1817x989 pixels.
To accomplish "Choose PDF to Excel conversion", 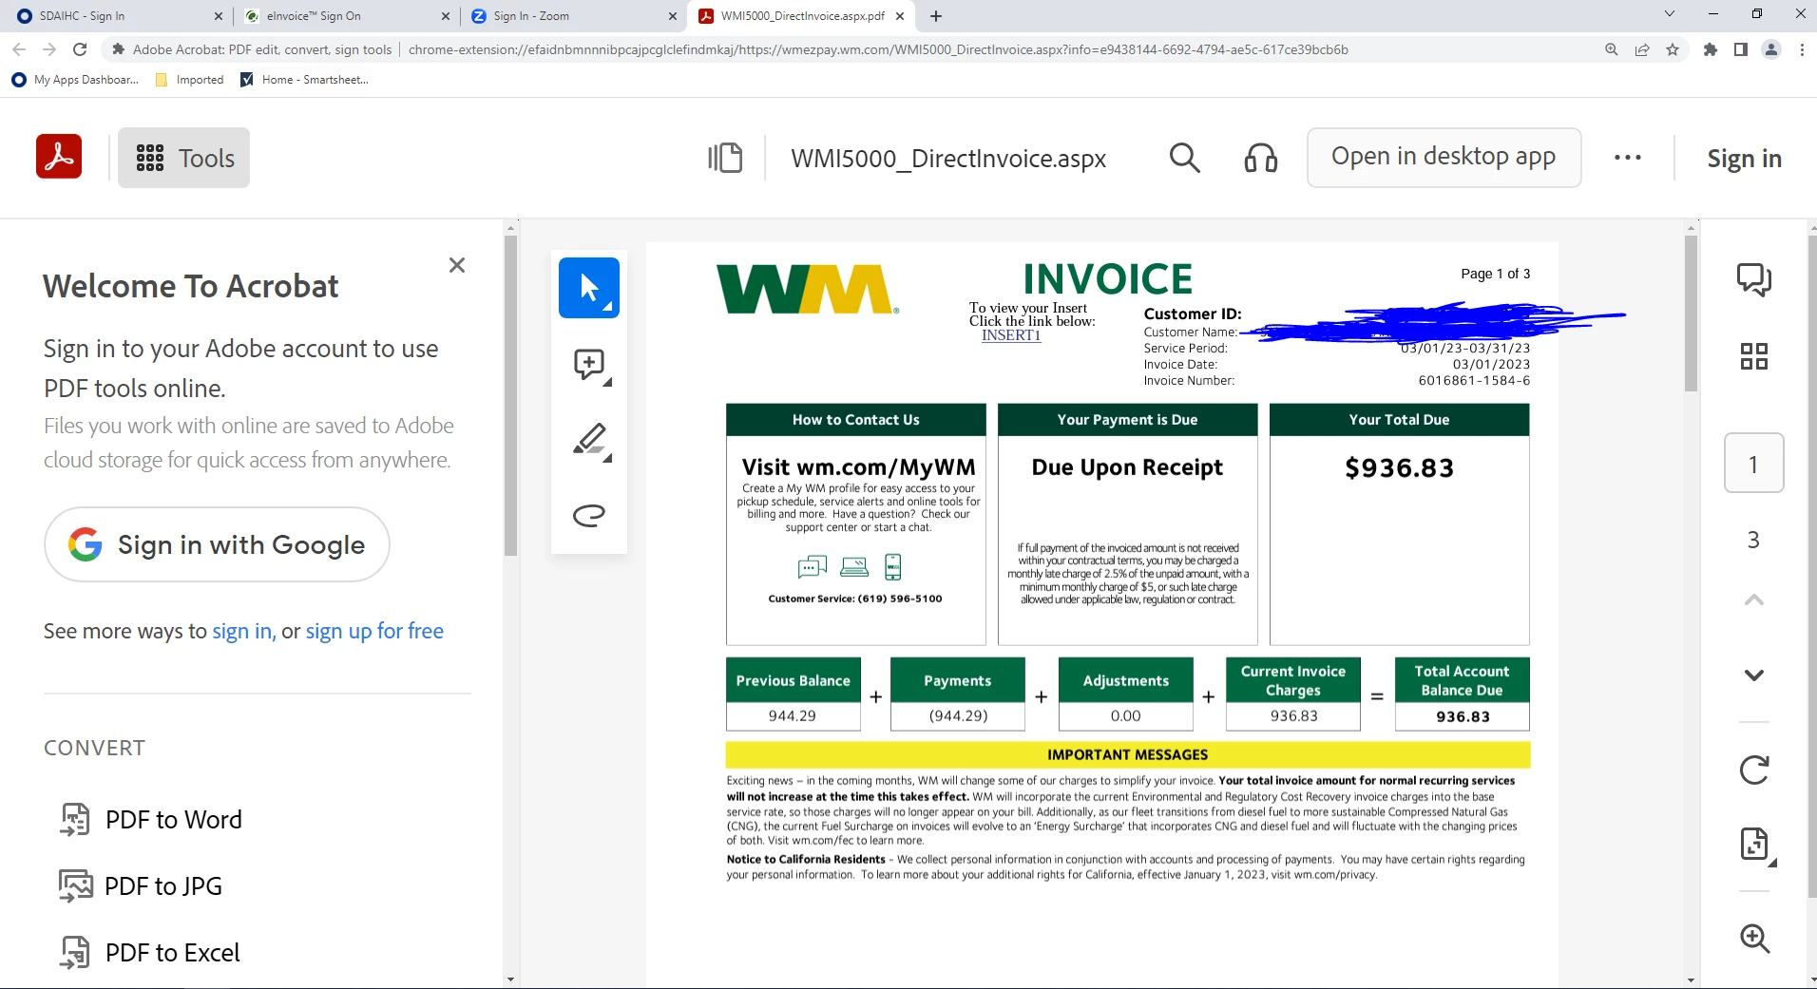I will coord(149,952).
